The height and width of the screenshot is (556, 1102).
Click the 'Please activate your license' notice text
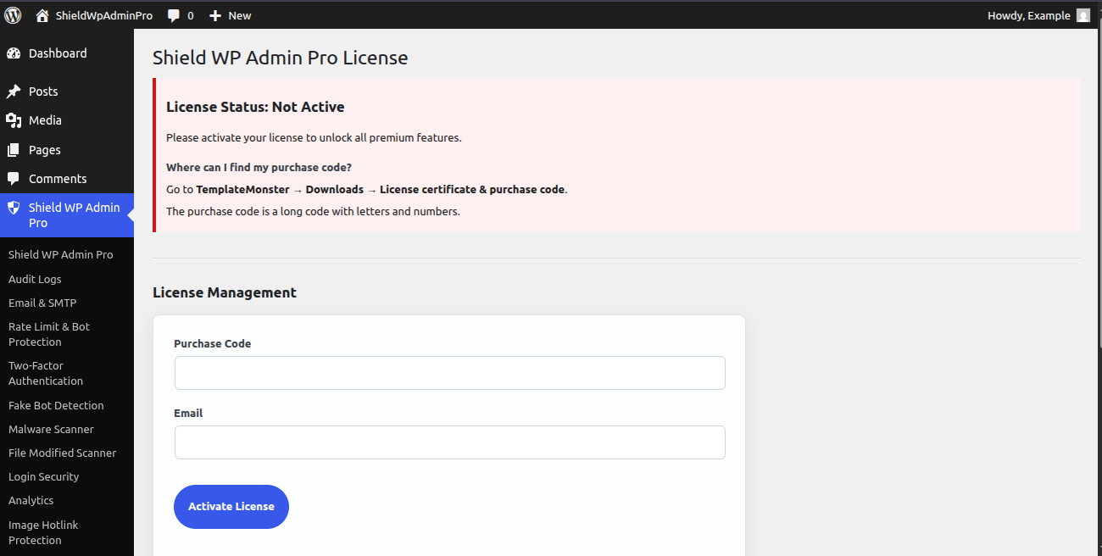coord(314,137)
